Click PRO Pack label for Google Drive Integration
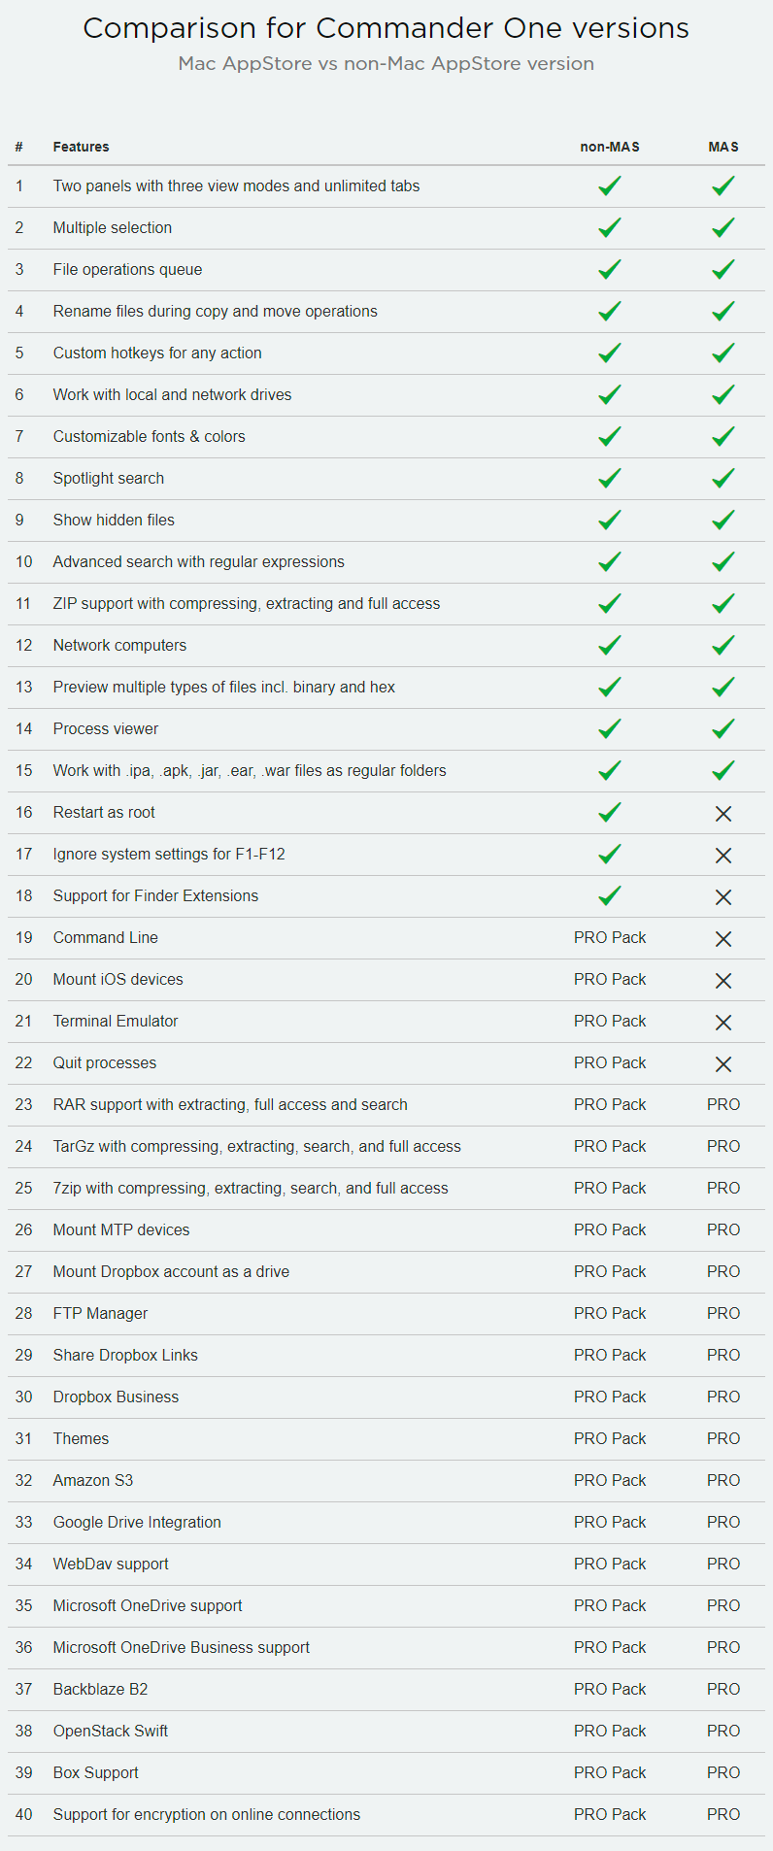Screen dimensions: 773x1851 point(610,1522)
